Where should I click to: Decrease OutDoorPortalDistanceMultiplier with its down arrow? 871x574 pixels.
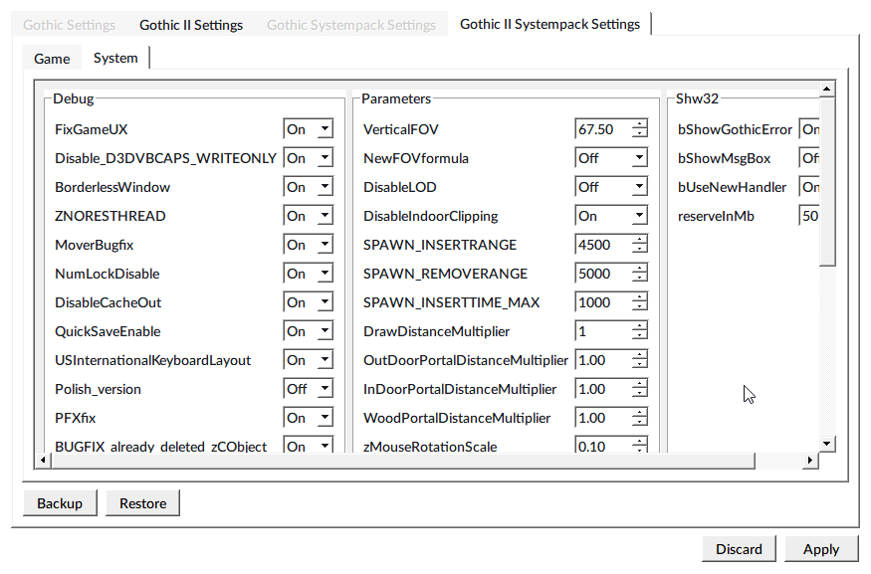click(x=639, y=365)
